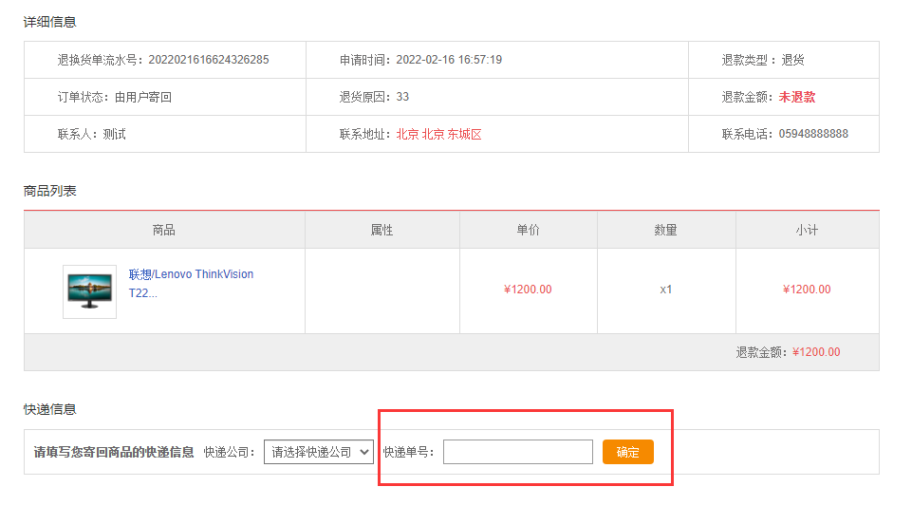Click the 联系电话 phone number 05948888888
This screenshot has width=912, height=524.
(813, 134)
